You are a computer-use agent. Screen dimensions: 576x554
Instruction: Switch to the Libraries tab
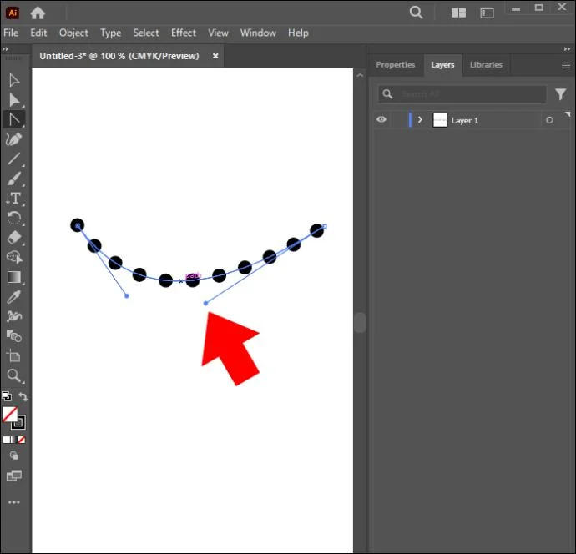click(x=486, y=65)
